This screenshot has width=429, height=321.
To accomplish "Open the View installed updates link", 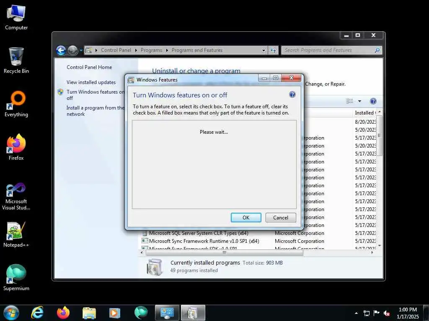I will [x=91, y=82].
